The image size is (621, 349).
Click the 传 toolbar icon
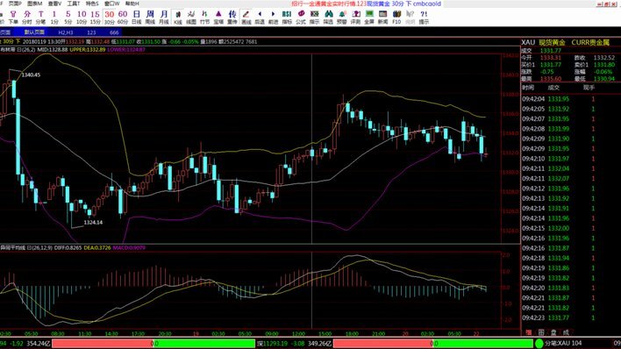point(232,18)
